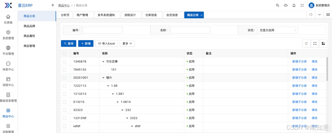Screen dimensions: 332x133
Task: Refresh the tab with the tab-bar reload icon
Action: click(x=311, y=15)
